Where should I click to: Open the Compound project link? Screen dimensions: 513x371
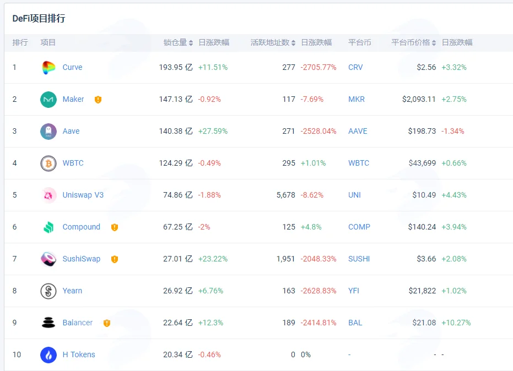coord(82,227)
